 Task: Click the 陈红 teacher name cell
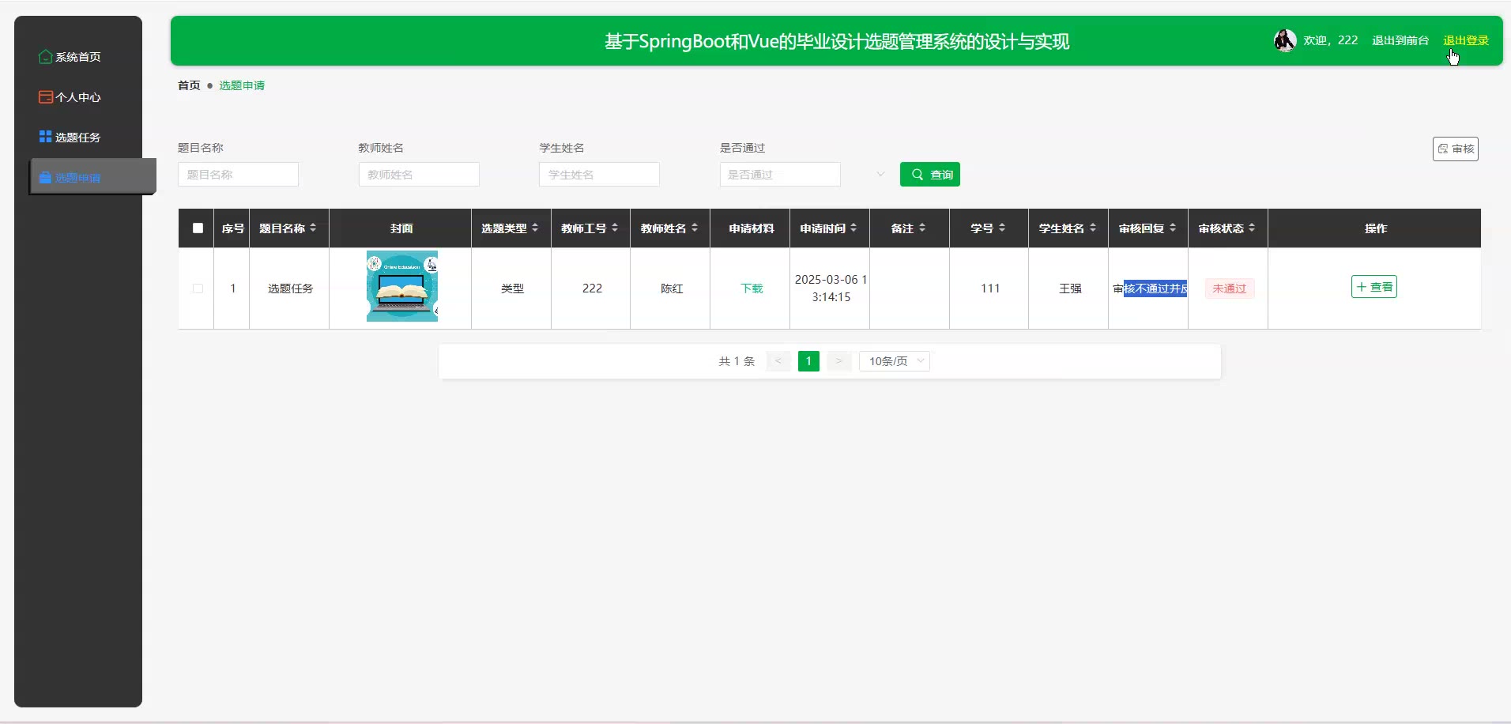pos(672,288)
